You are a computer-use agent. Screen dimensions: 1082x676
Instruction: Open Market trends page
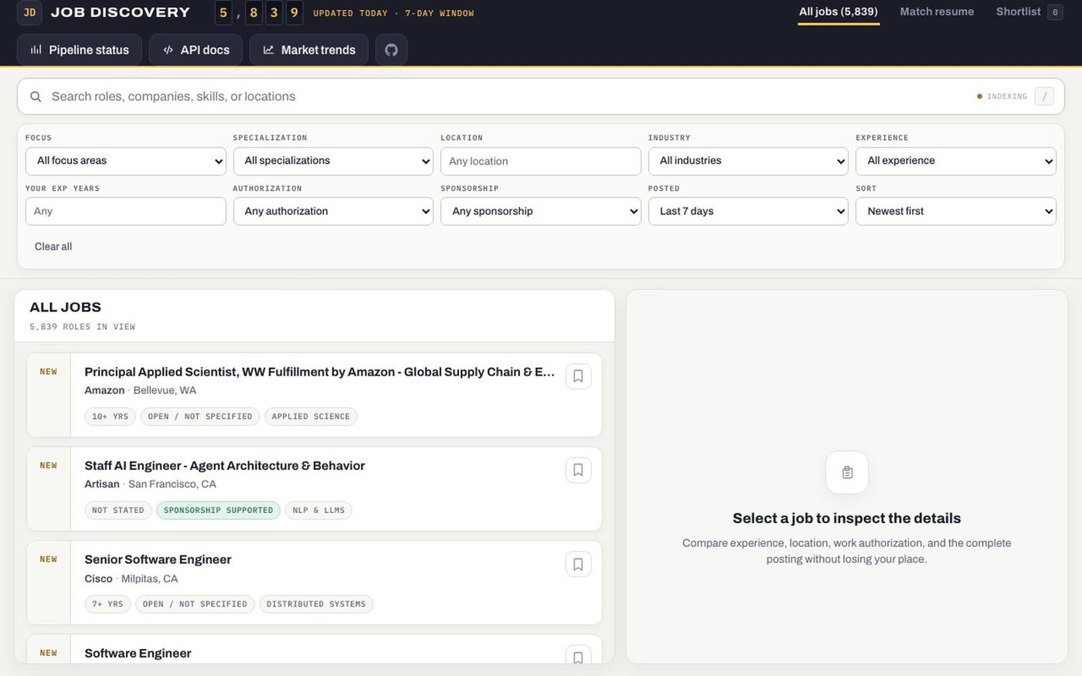[308, 50]
